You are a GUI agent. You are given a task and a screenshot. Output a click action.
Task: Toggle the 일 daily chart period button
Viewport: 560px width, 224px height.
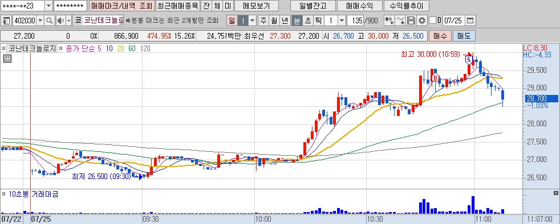point(232,20)
